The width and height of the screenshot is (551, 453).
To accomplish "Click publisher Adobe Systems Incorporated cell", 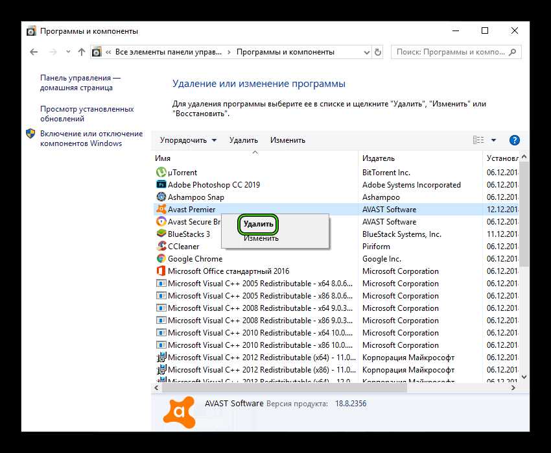I will (x=412, y=185).
